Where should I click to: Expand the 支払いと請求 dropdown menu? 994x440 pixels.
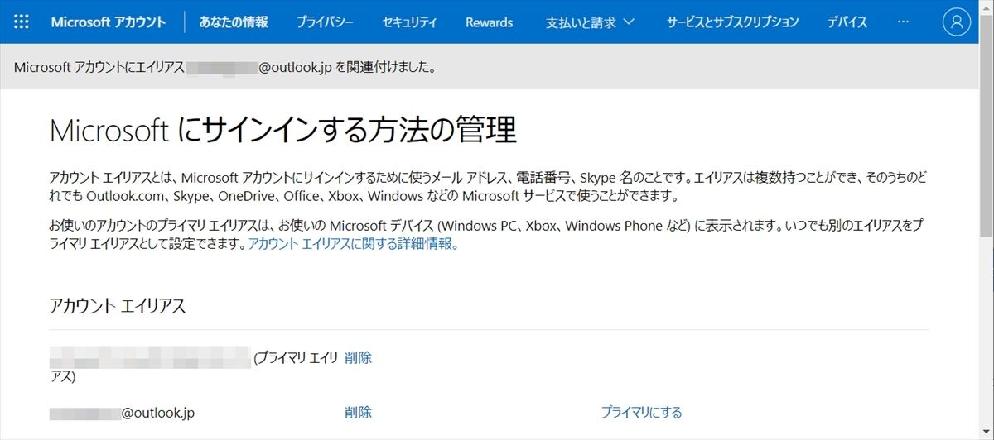(x=590, y=22)
